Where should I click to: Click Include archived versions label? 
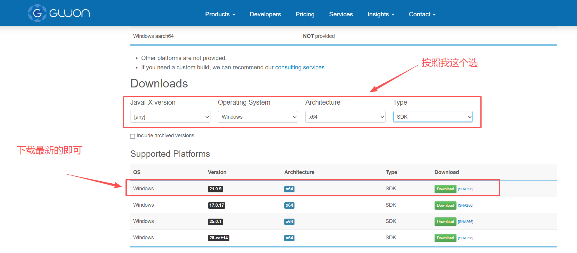(165, 136)
